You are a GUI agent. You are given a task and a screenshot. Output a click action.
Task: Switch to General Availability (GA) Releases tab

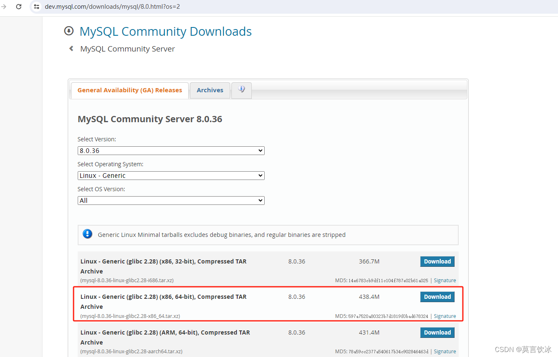pos(130,90)
